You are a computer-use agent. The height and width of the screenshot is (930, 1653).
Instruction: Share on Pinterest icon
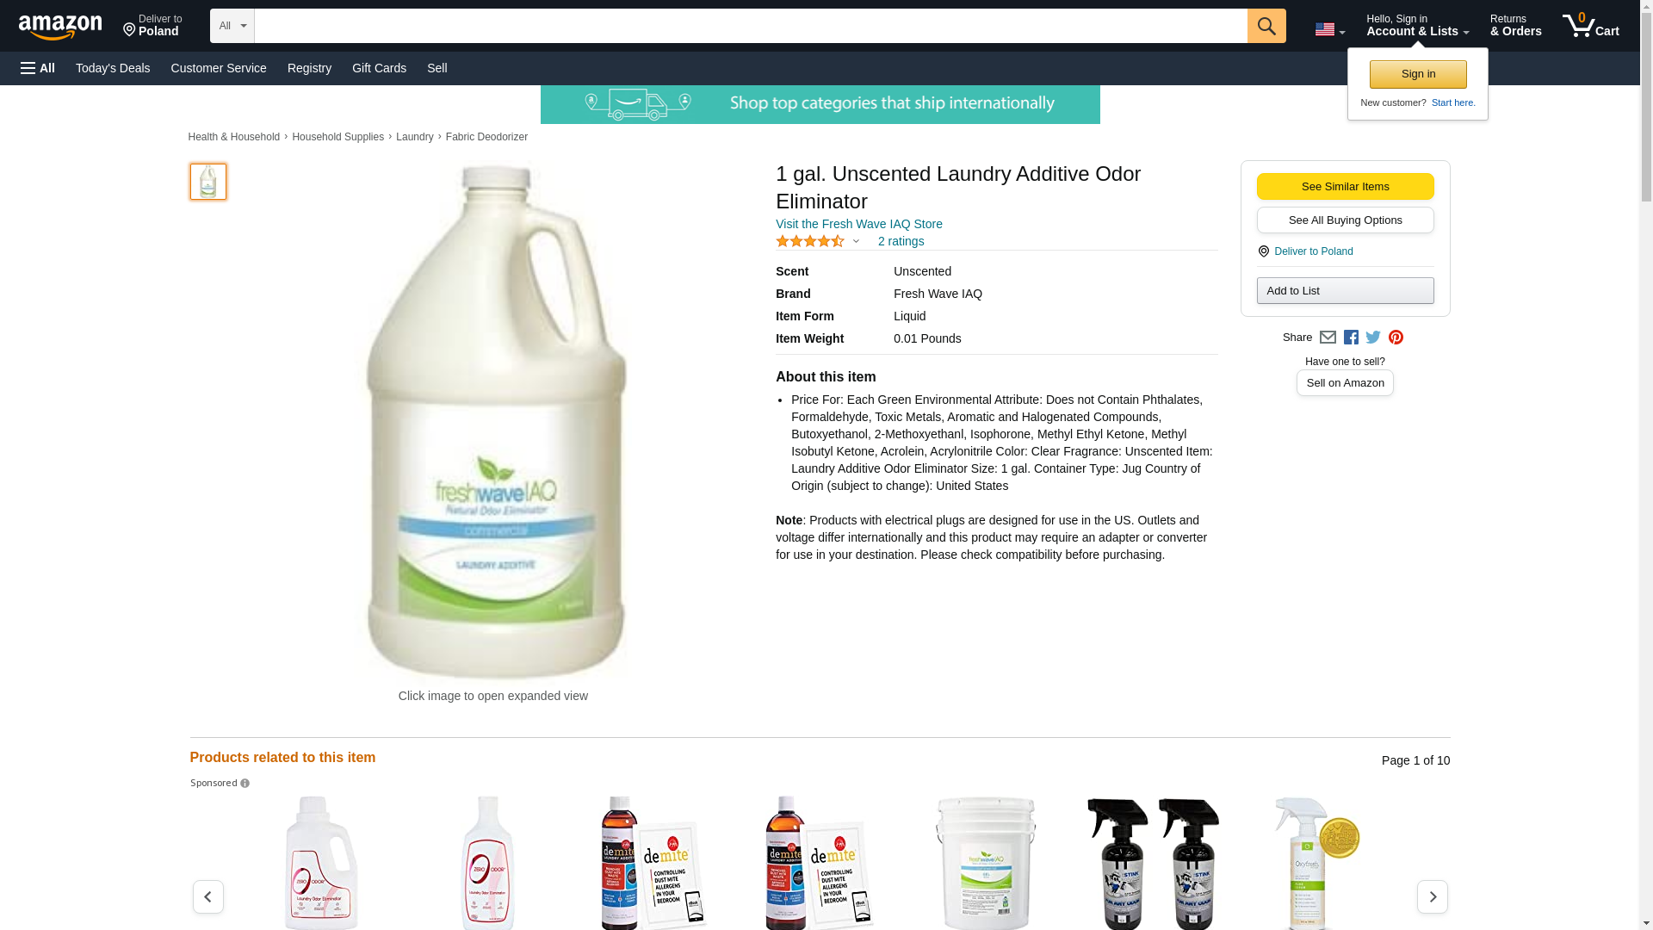click(x=1396, y=338)
